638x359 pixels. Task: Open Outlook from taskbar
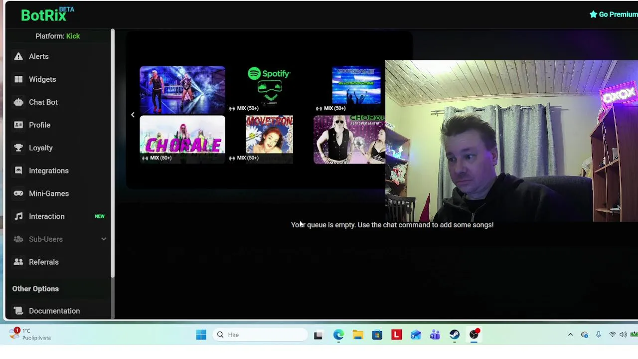[416, 335]
